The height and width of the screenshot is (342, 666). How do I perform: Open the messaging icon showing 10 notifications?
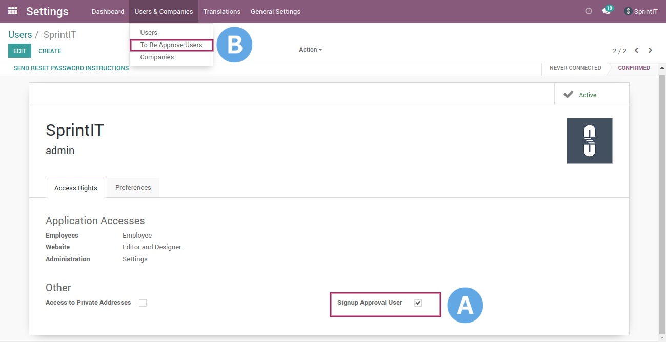607,11
